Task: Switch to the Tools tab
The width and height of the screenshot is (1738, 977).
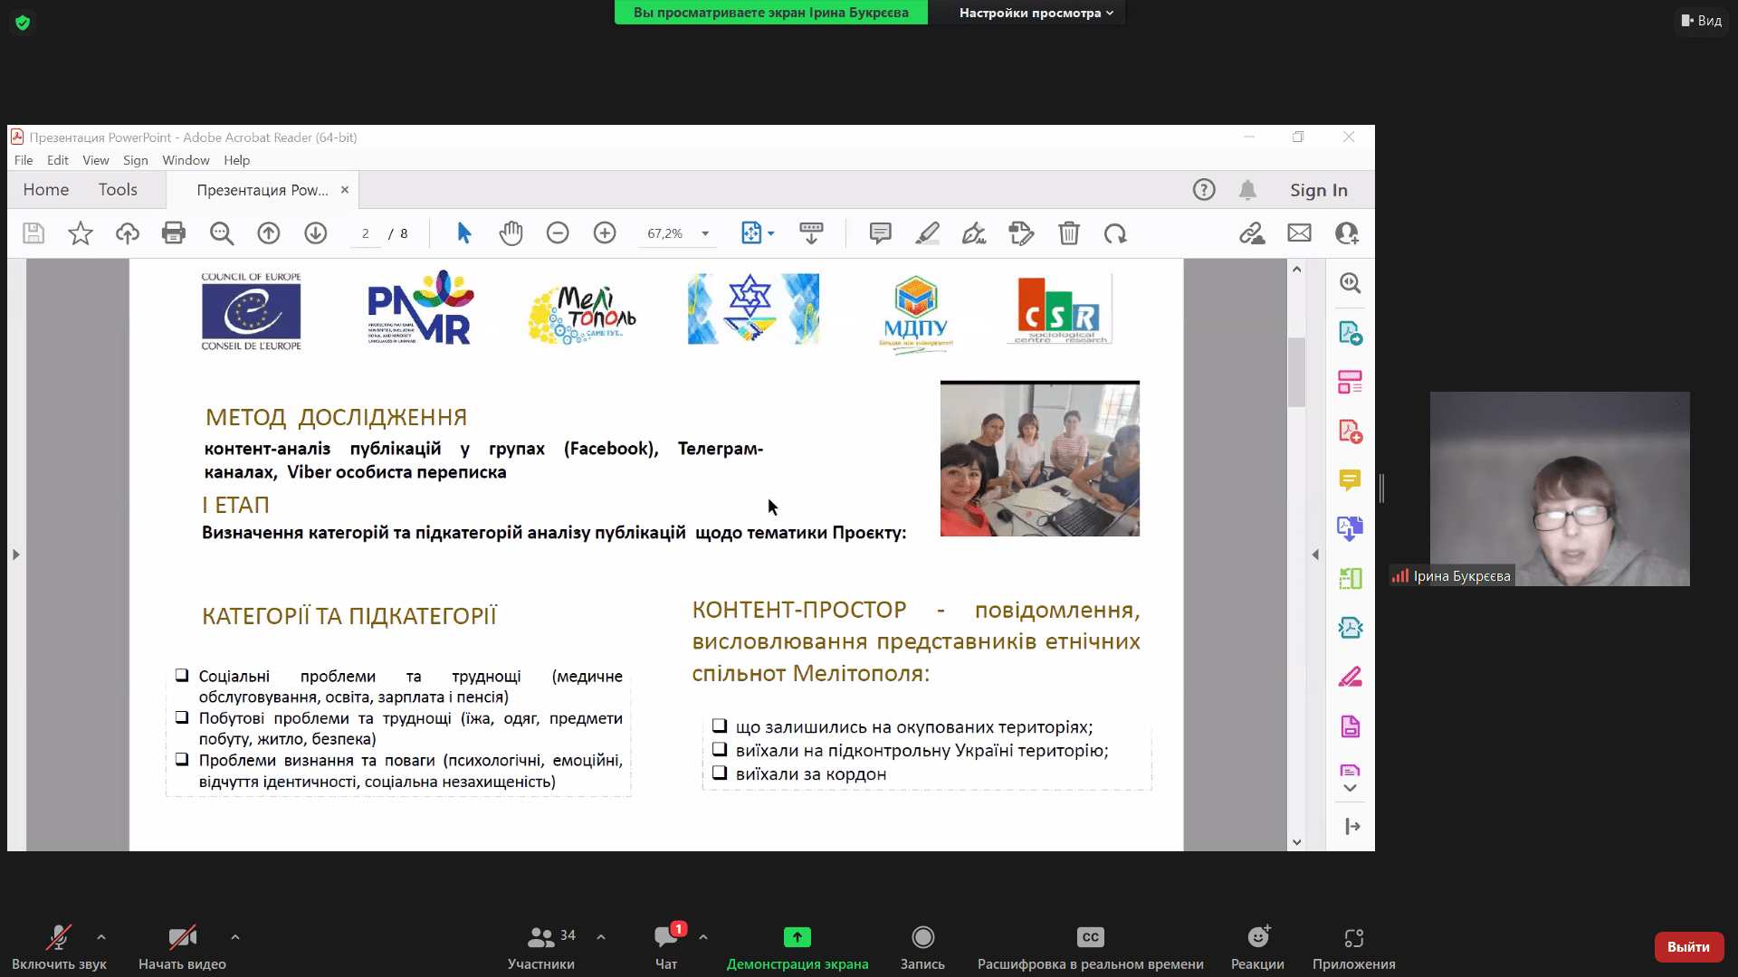Action: coord(118,190)
